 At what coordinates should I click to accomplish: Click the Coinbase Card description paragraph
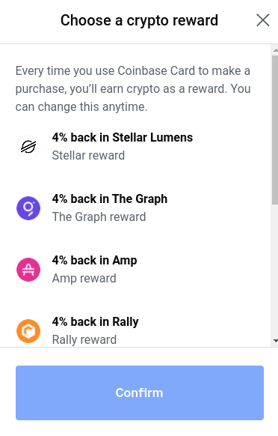[133, 88]
